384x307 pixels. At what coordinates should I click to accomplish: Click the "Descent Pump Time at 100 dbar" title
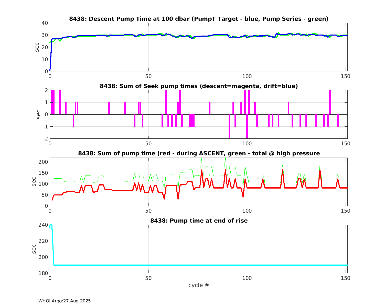pos(199,19)
